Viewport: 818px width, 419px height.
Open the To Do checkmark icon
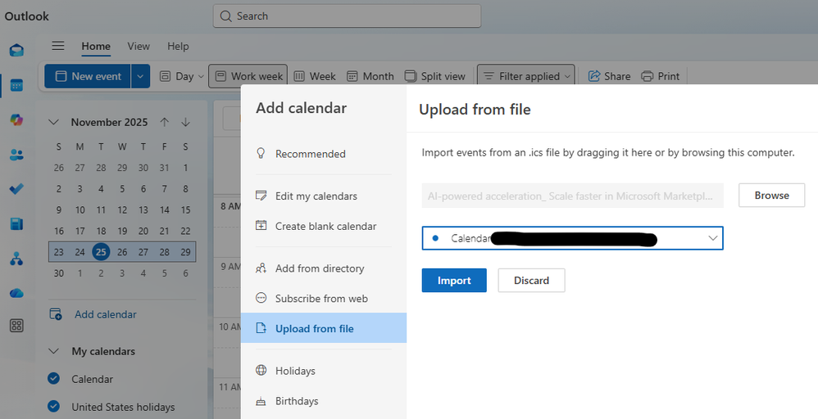pyautogui.click(x=16, y=189)
